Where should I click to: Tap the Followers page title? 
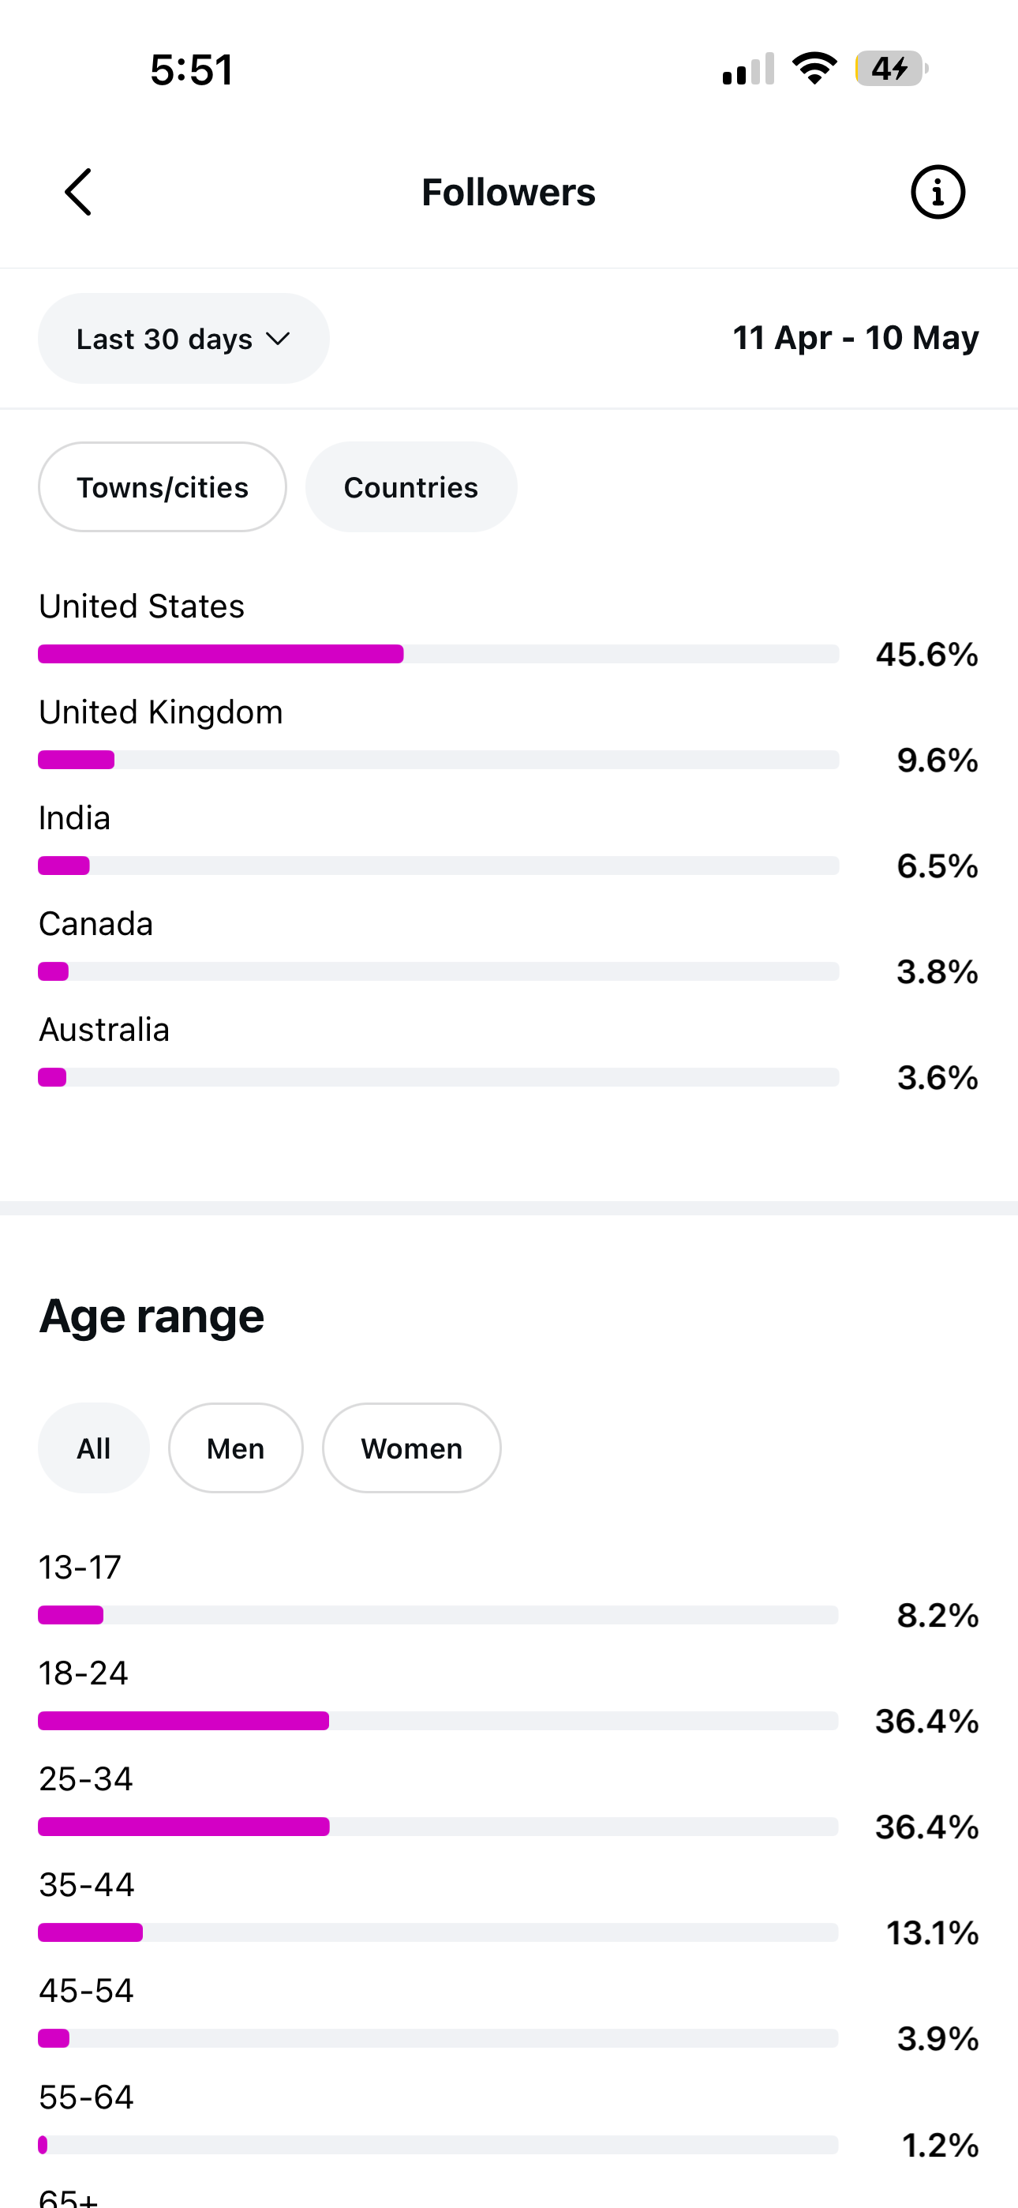508,192
